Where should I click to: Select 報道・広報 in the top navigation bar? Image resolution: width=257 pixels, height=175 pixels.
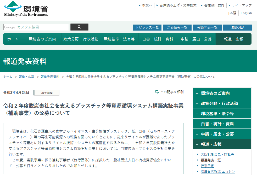coord(233,39)
